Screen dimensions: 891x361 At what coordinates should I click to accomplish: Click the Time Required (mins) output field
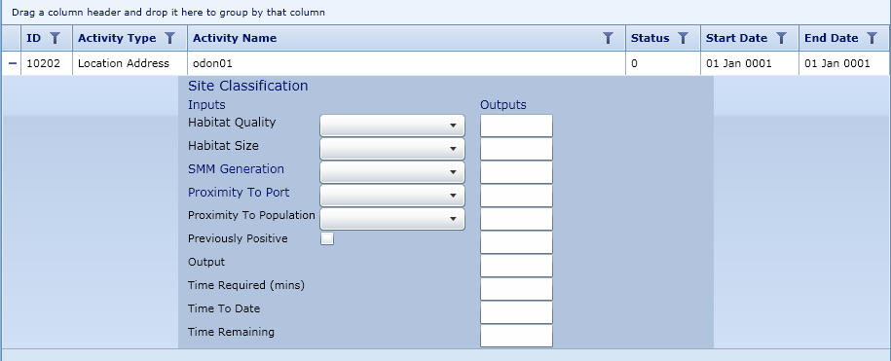(x=516, y=289)
